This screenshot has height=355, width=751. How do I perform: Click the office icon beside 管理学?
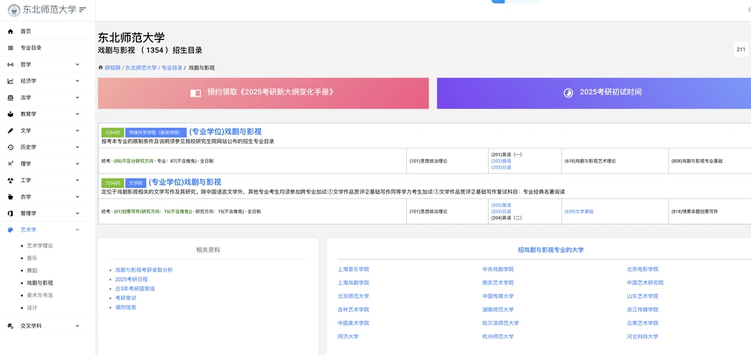click(x=10, y=213)
